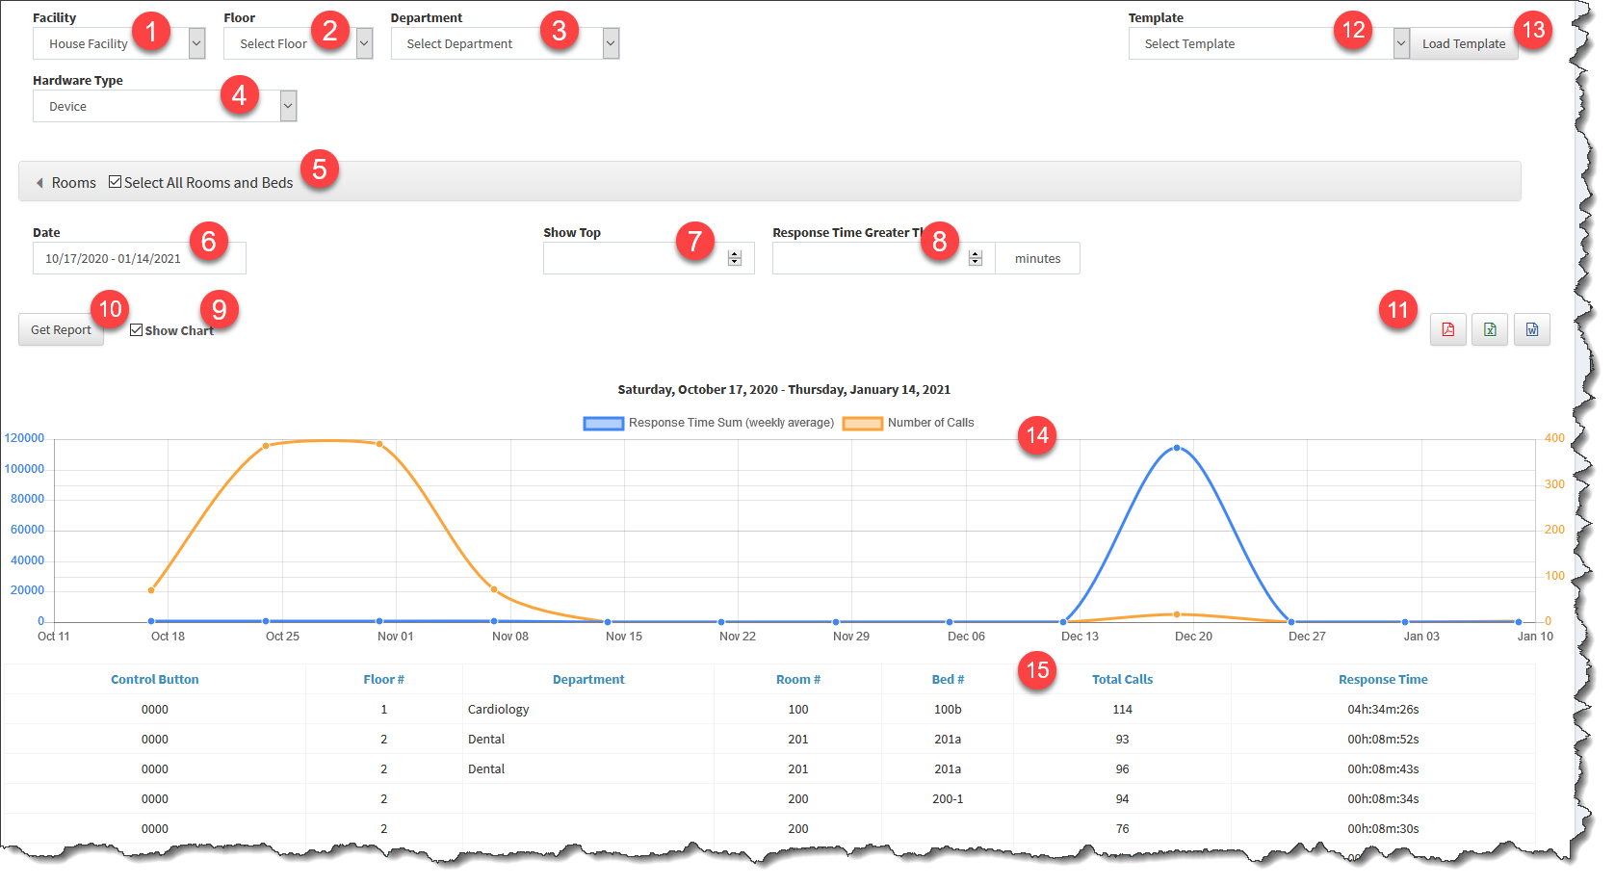Click the Response Time stepper arrows

(976, 258)
